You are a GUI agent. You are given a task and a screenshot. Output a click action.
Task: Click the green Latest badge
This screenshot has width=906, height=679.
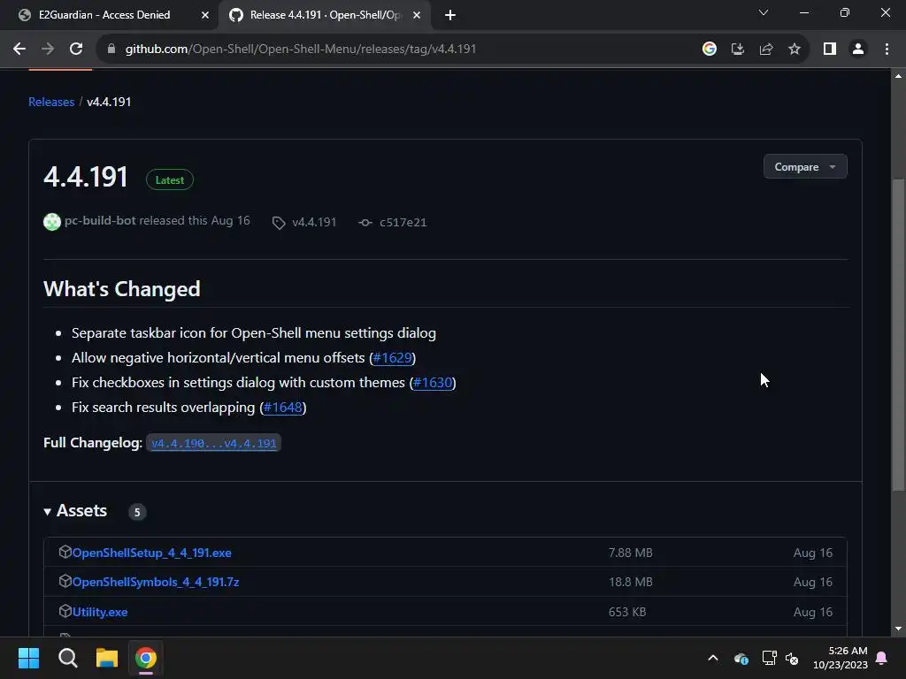[x=169, y=179]
